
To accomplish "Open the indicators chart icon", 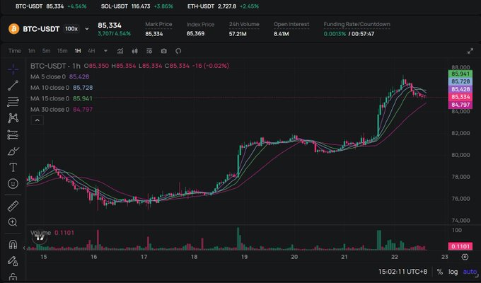I will pos(120,51).
